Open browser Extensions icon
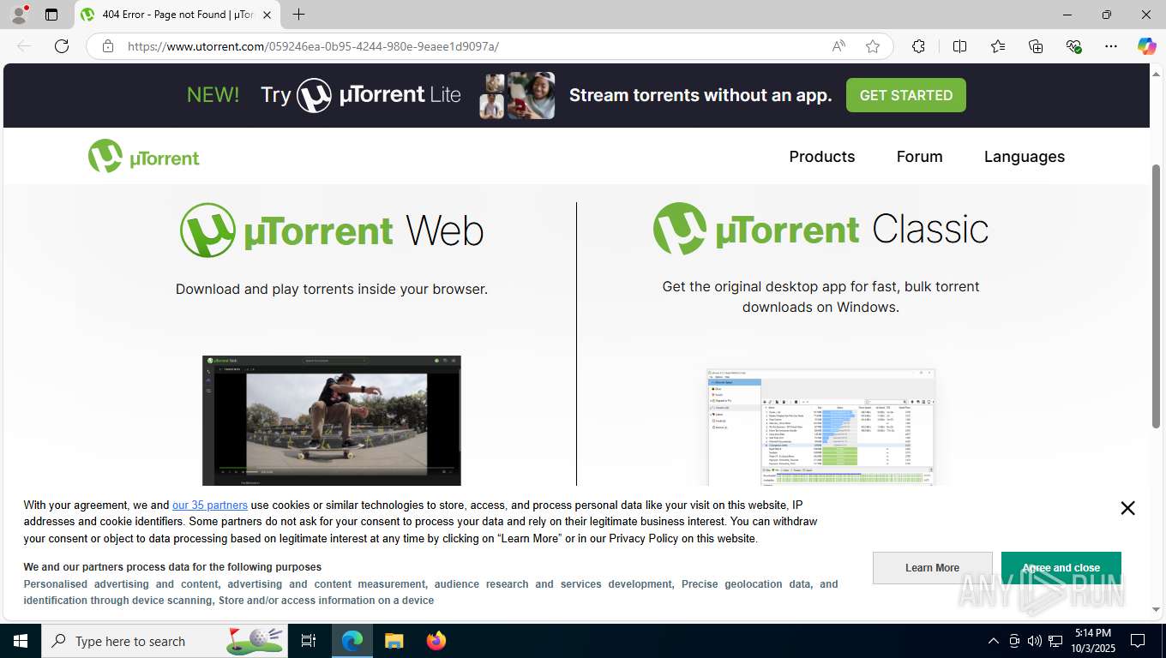Image resolution: width=1166 pixels, height=658 pixels. pyautogui.click(x=918, y=46)
